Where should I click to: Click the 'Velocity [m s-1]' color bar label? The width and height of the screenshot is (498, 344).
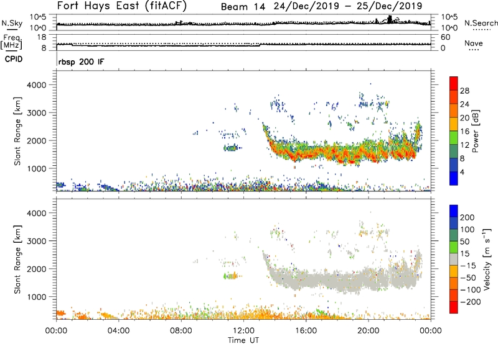pyautogui.click(x=487, y=259)
